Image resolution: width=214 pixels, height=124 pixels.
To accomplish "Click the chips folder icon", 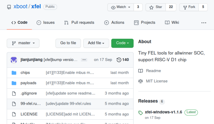I will pos(14,73).
